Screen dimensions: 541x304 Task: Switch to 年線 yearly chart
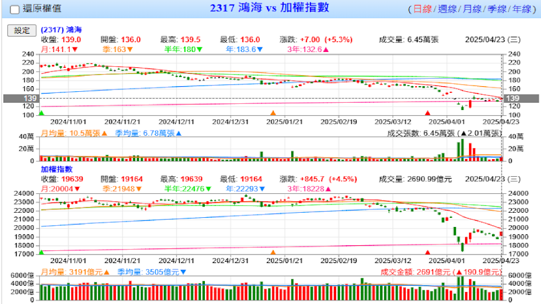pos(522,9)
